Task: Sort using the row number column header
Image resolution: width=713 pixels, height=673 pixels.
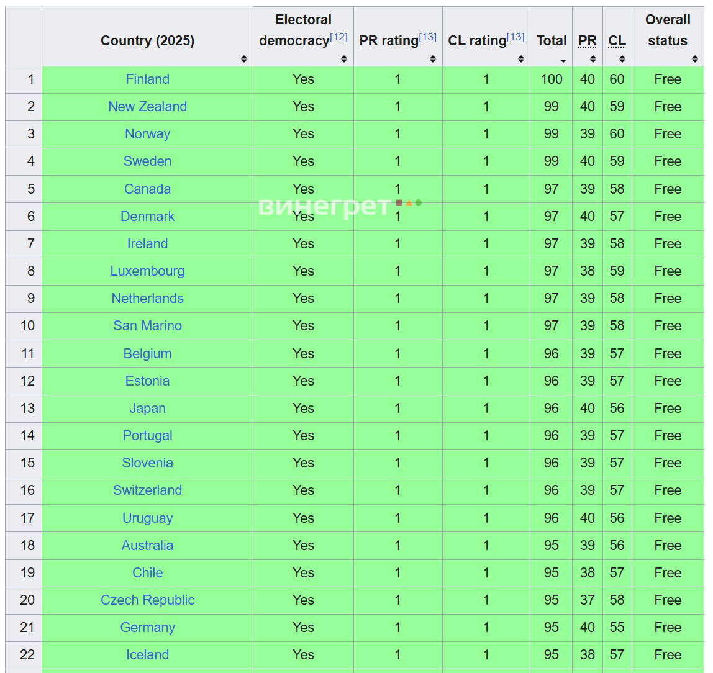Action: point(24,37)
